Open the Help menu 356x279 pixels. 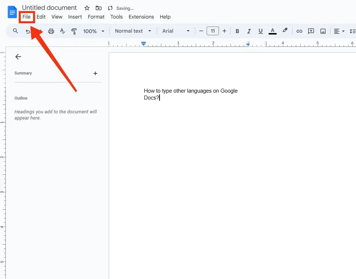click(165, 17)
